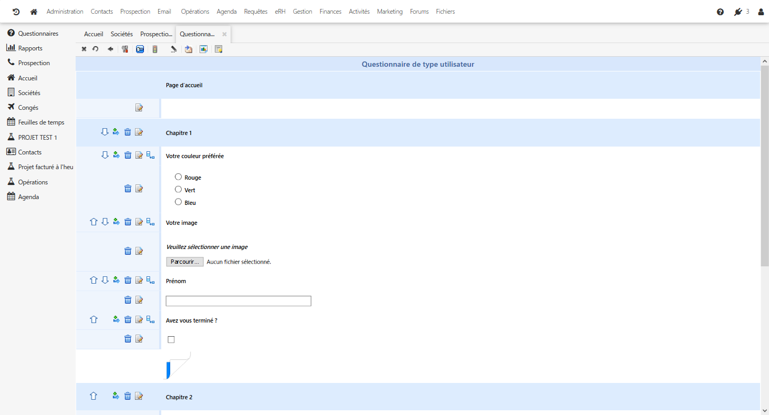The height and width of the screenshot is (415, 769).
Task: Click the plug connections icon
Action: (738, 12)
